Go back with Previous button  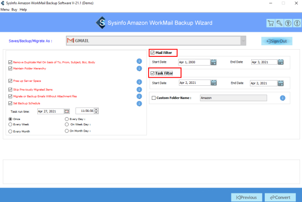[x=246, y=197]
